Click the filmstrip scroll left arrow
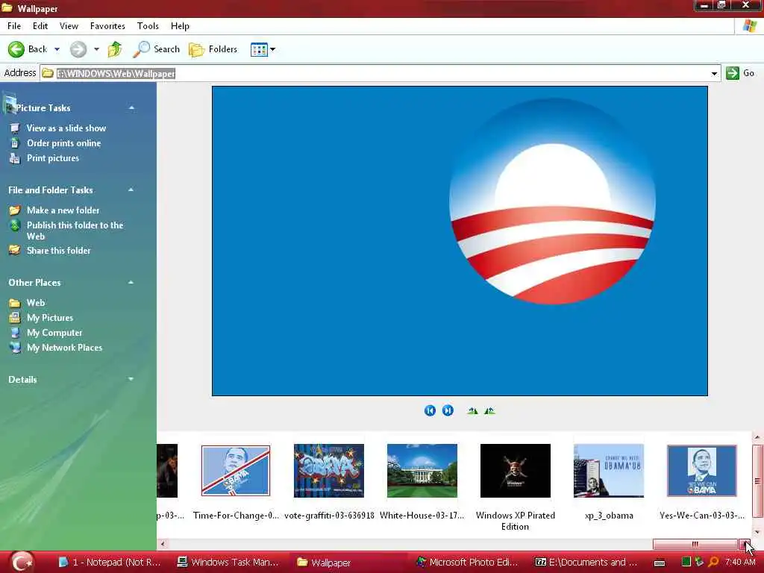764x573 pixels. coord(162,544)
